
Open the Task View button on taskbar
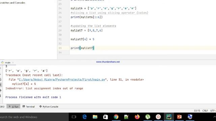click(x=74, y=117)
